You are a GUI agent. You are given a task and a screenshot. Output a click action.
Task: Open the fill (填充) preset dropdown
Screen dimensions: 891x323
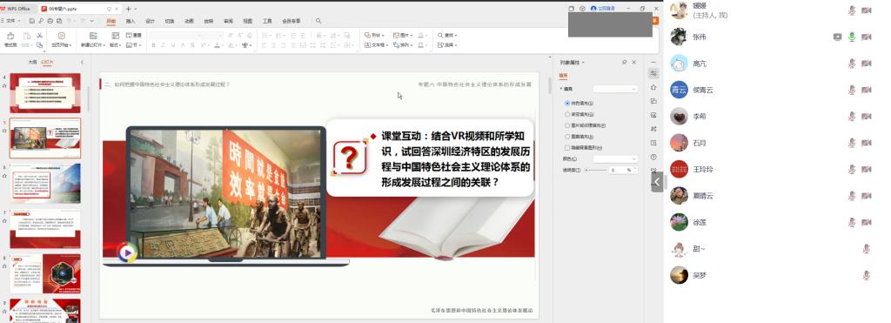tap(615, 89)
